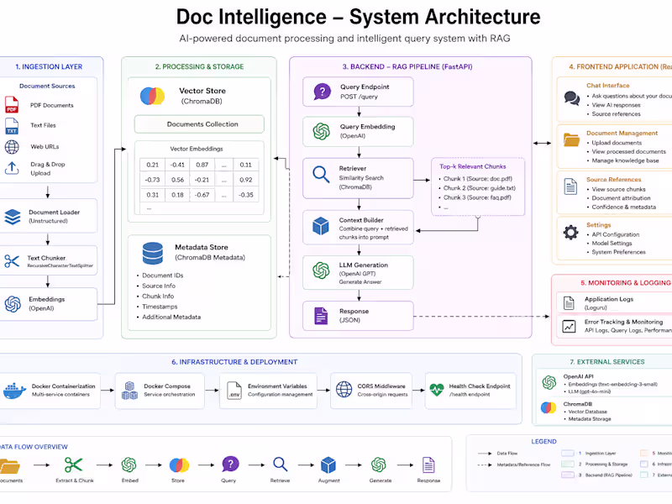Click the 'Manage knowledge base' bullet
This screenshot has height=504, width=672.
(625, 160)
